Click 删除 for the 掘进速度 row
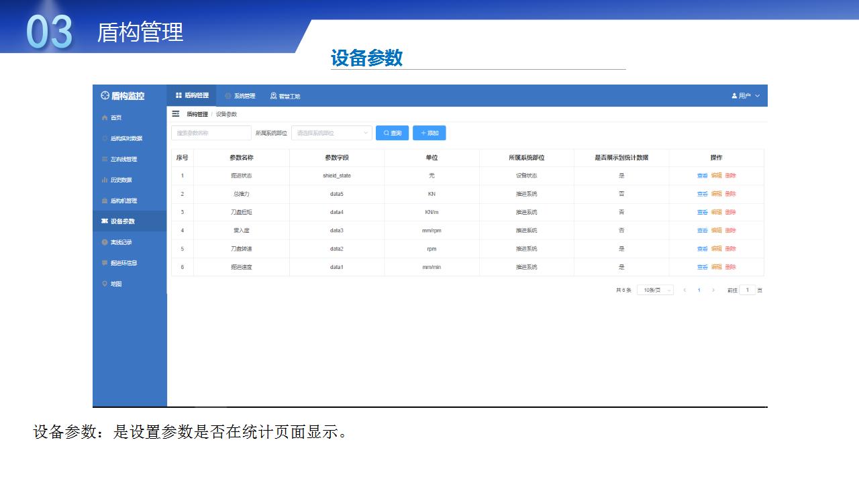 730,267
